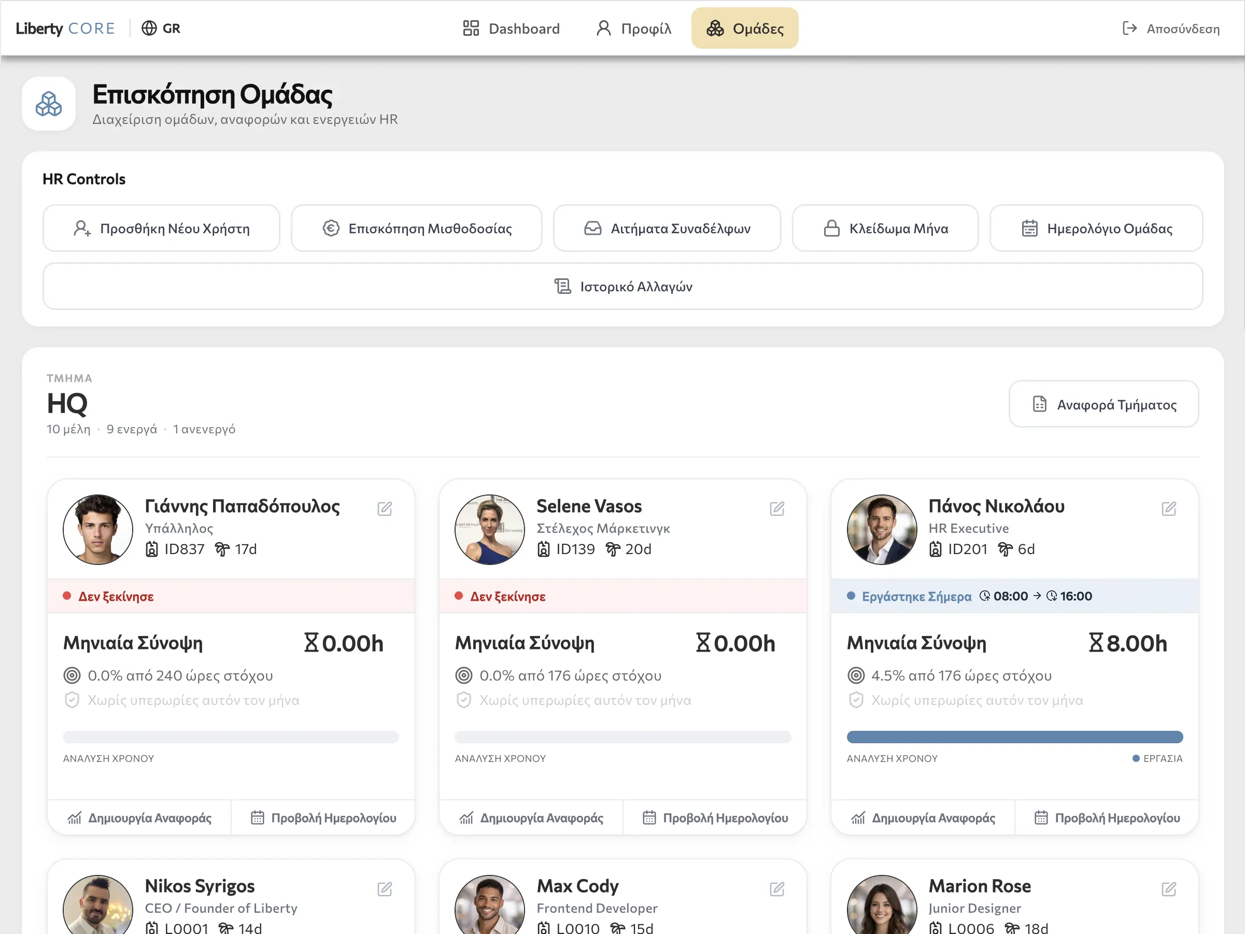Edit Selene Vasos via pencil icon
The height and width of the screenshot is (934, 1245).
[x=777, y=509]
